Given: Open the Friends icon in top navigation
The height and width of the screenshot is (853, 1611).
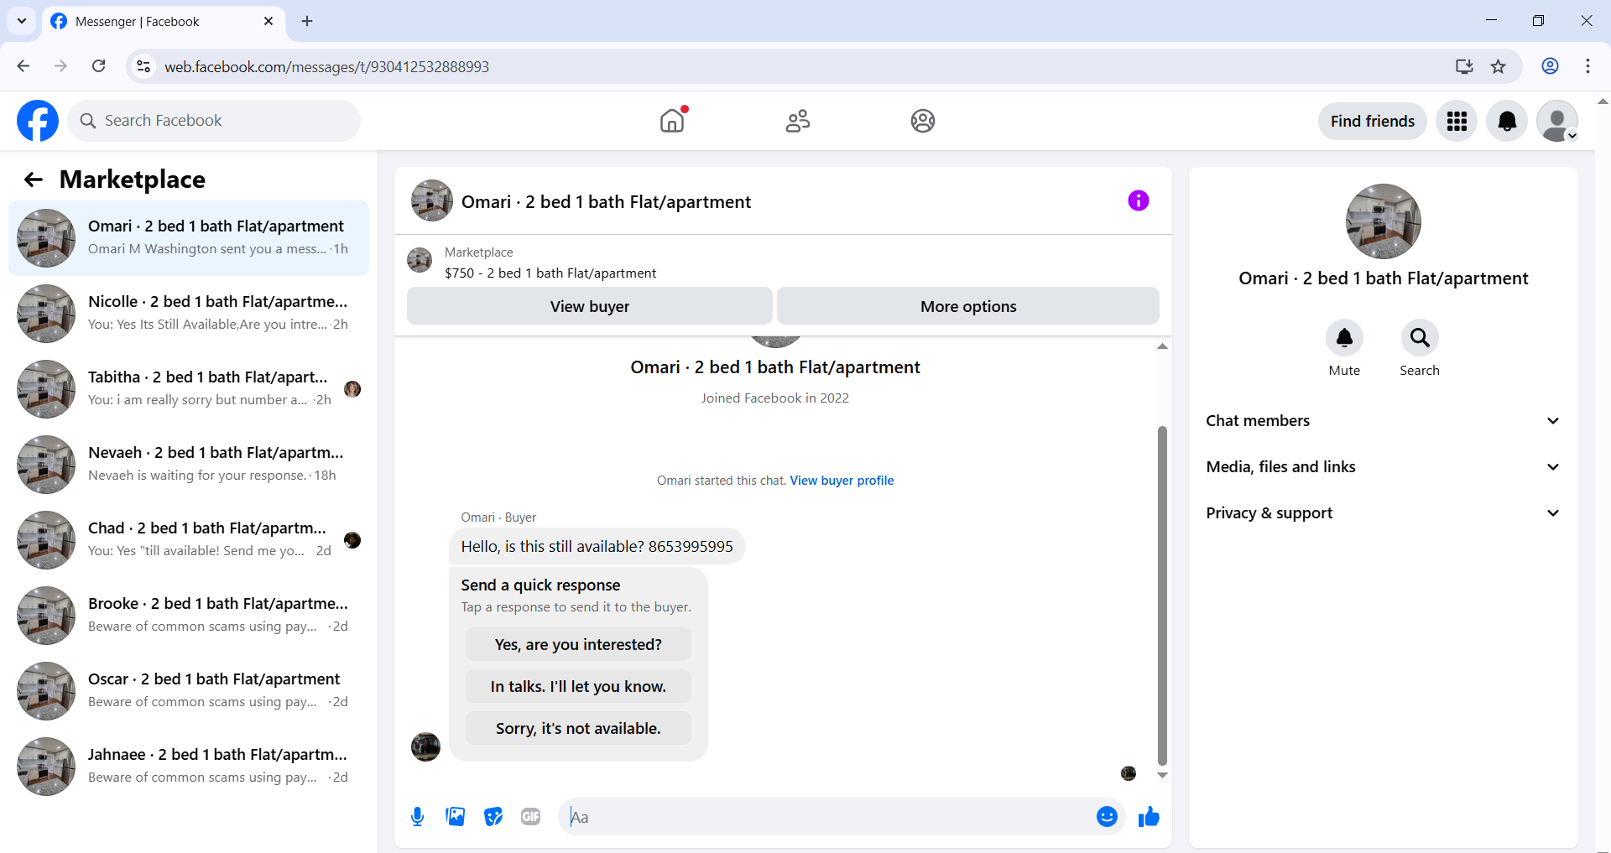Looking at the screenshot, I should [x=798, y=121].
